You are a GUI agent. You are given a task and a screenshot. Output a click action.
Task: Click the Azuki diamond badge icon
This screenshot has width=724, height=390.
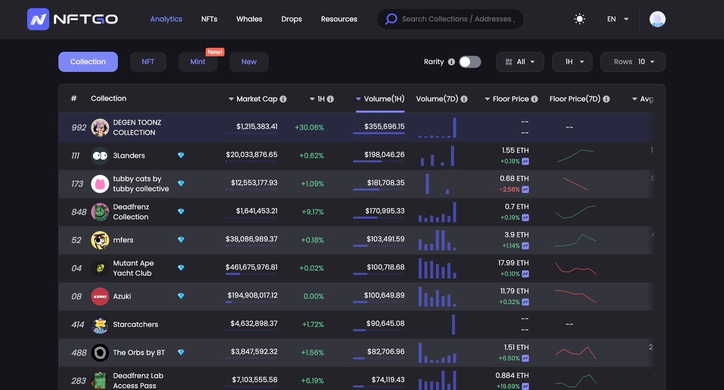coord(181,296)
